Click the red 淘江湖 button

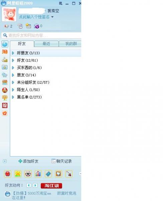51,186
